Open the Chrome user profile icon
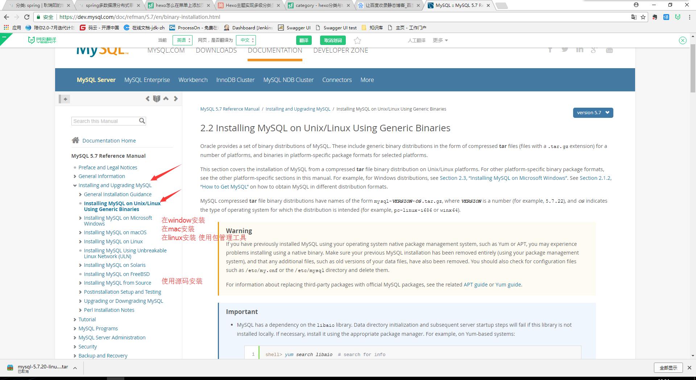The image size is (696, 380). [636, 5]
